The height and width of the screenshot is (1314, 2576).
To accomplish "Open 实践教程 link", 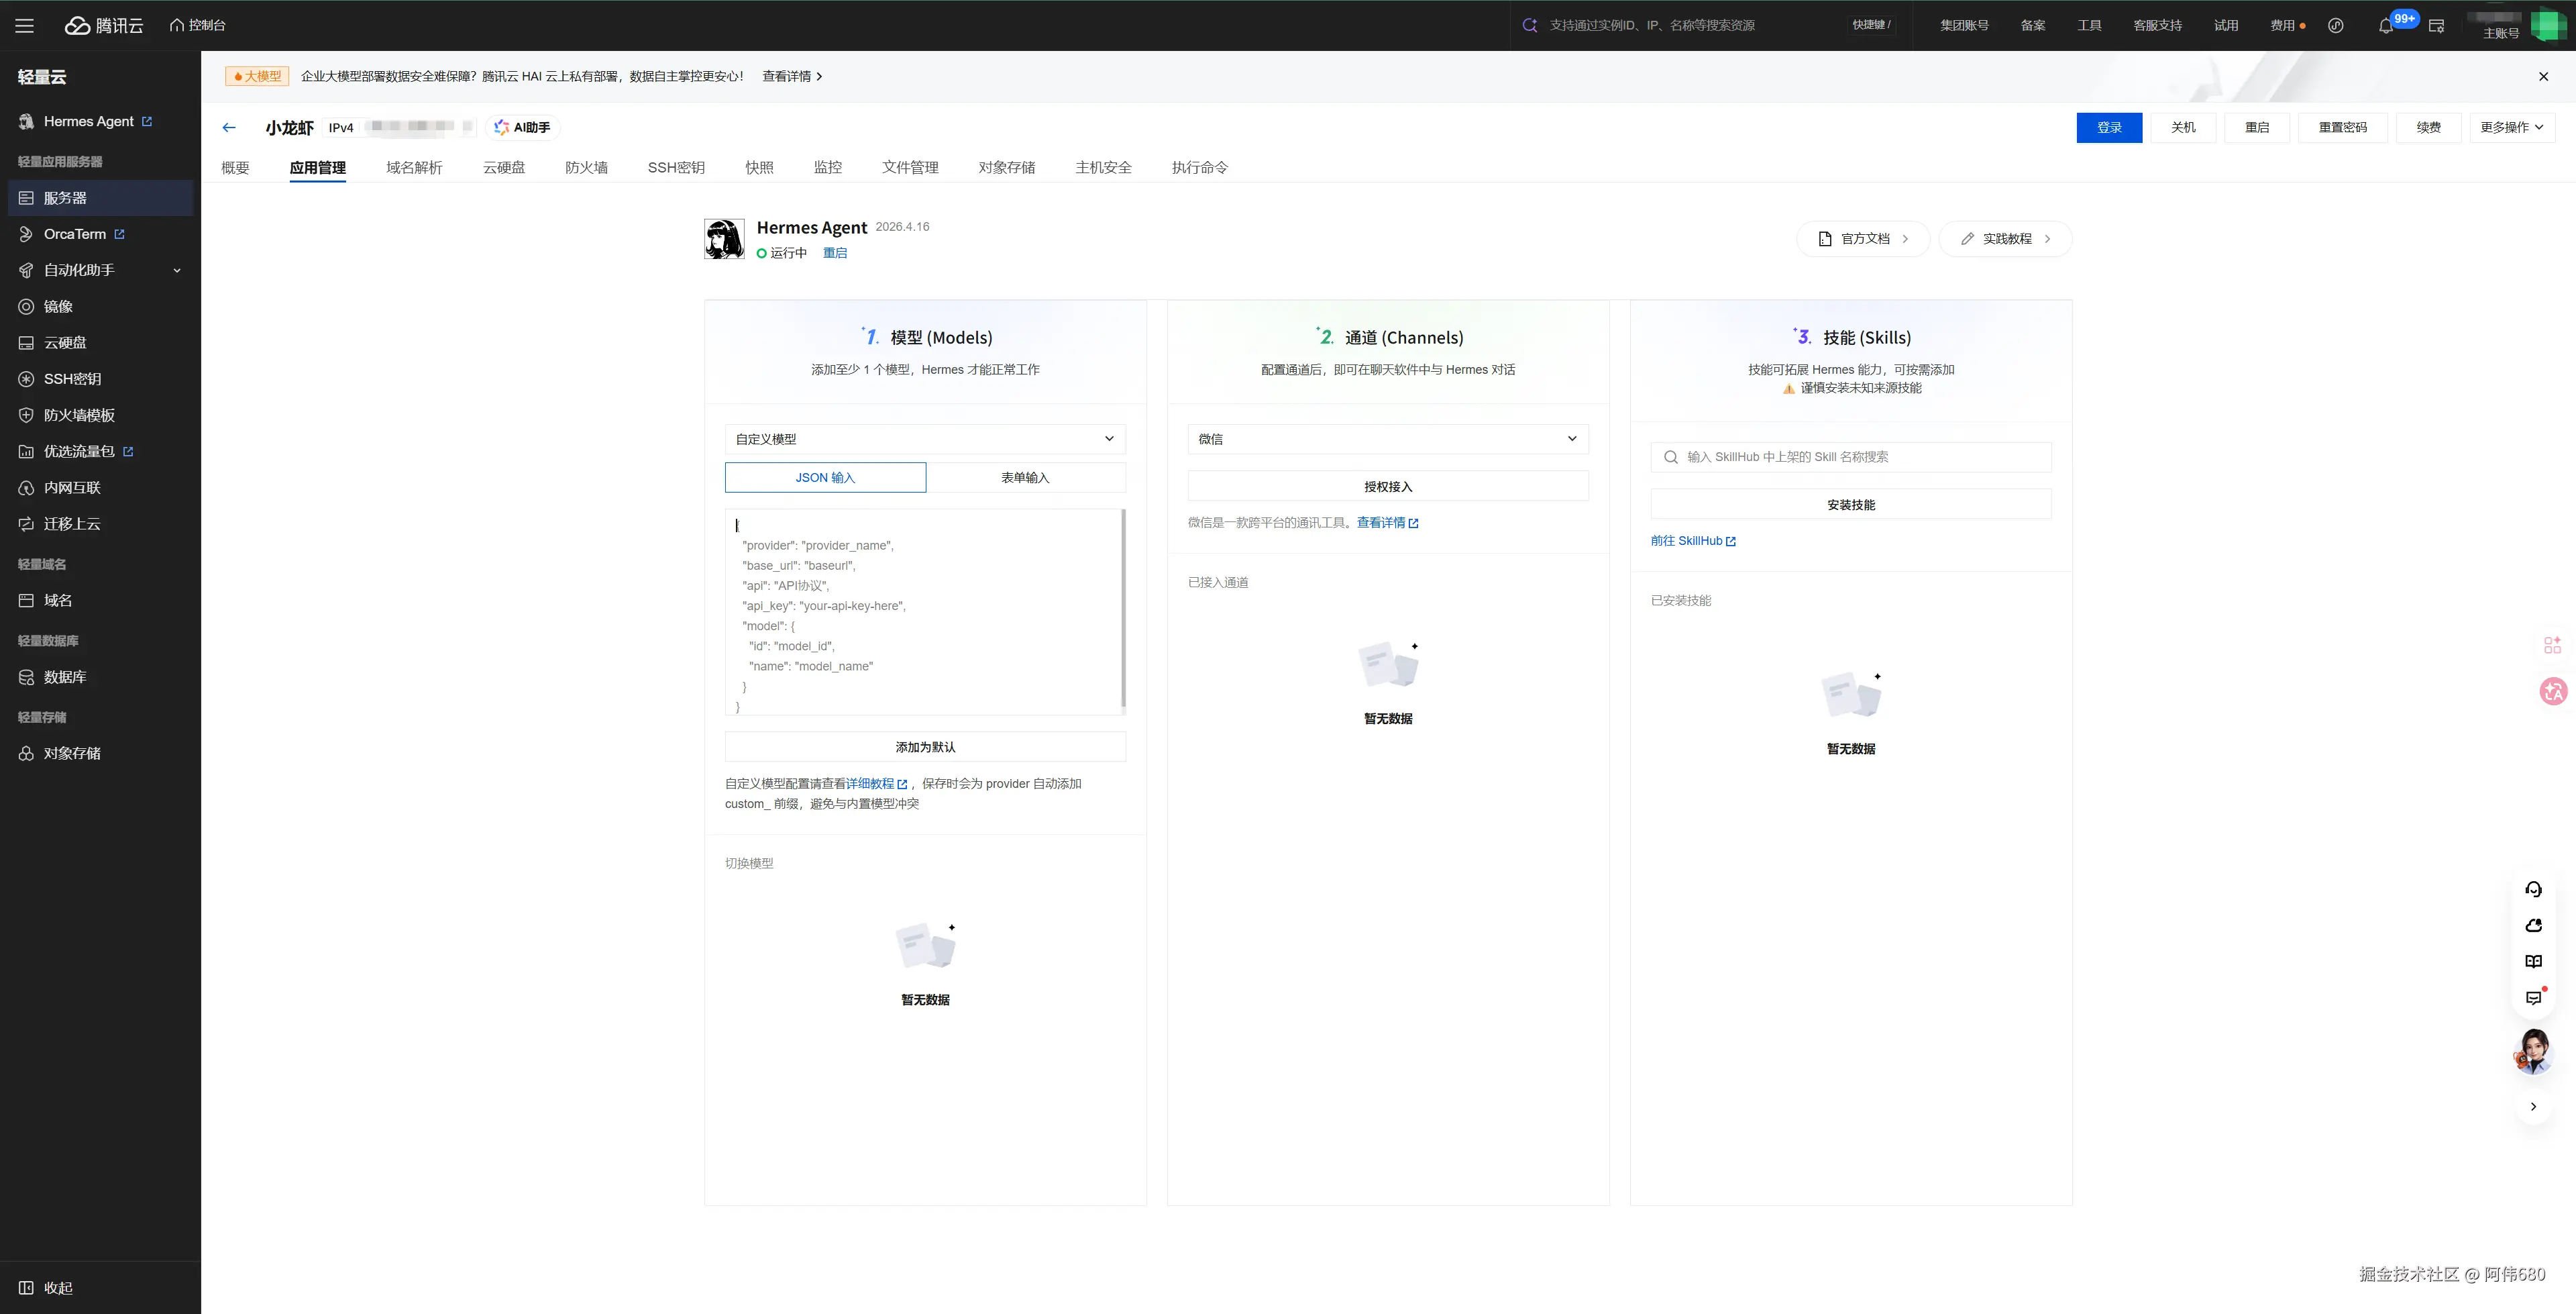I will point(2005,239).
